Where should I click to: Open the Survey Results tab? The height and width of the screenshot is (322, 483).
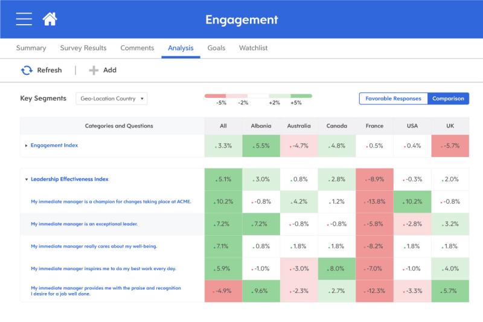(x=83, y=48)
